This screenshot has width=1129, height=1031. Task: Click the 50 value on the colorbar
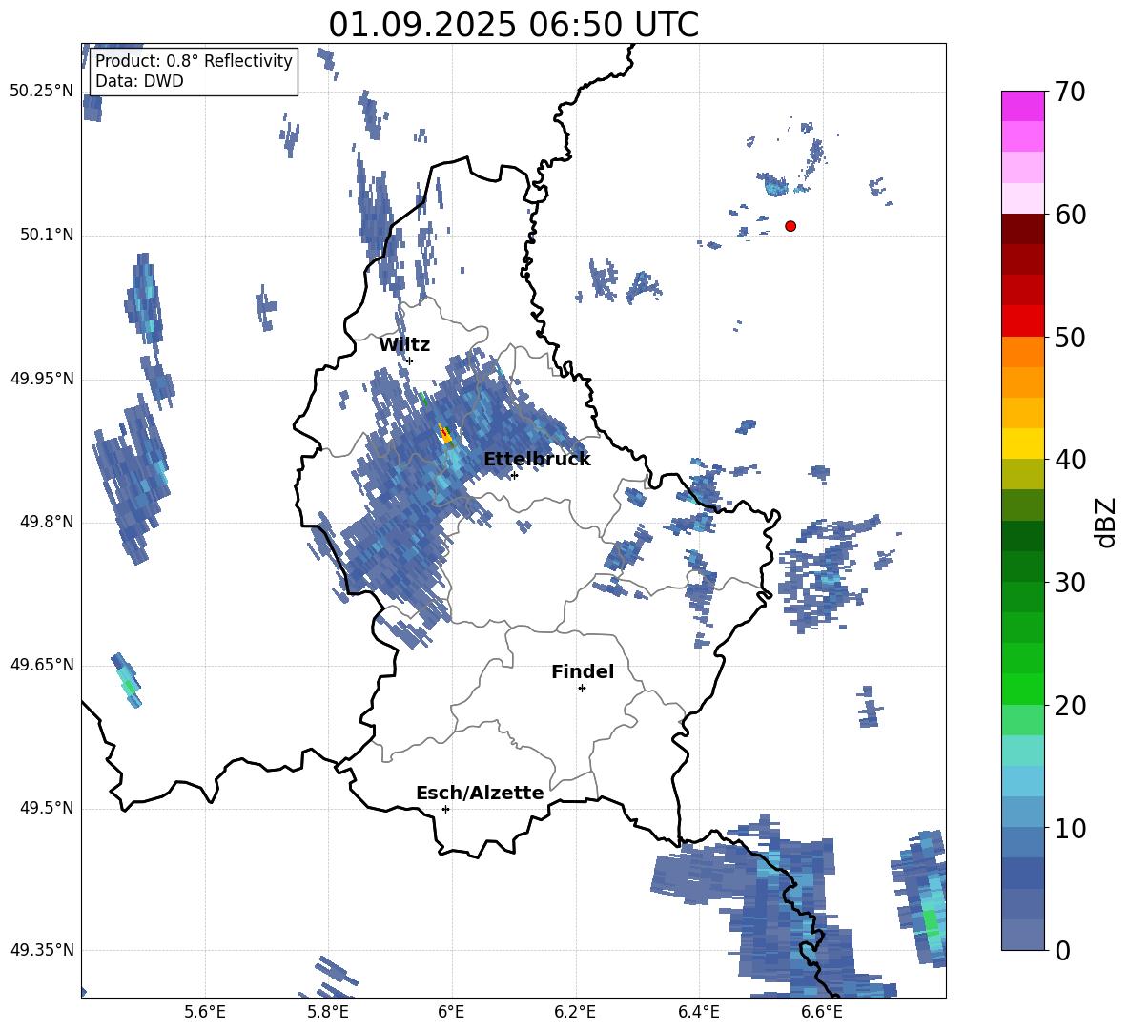1070,338
